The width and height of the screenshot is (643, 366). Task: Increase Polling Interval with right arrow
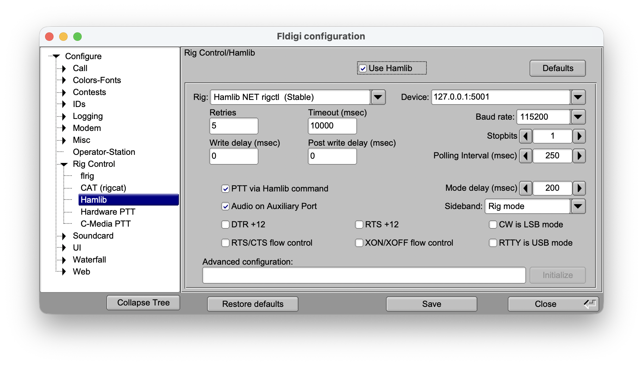579,156
